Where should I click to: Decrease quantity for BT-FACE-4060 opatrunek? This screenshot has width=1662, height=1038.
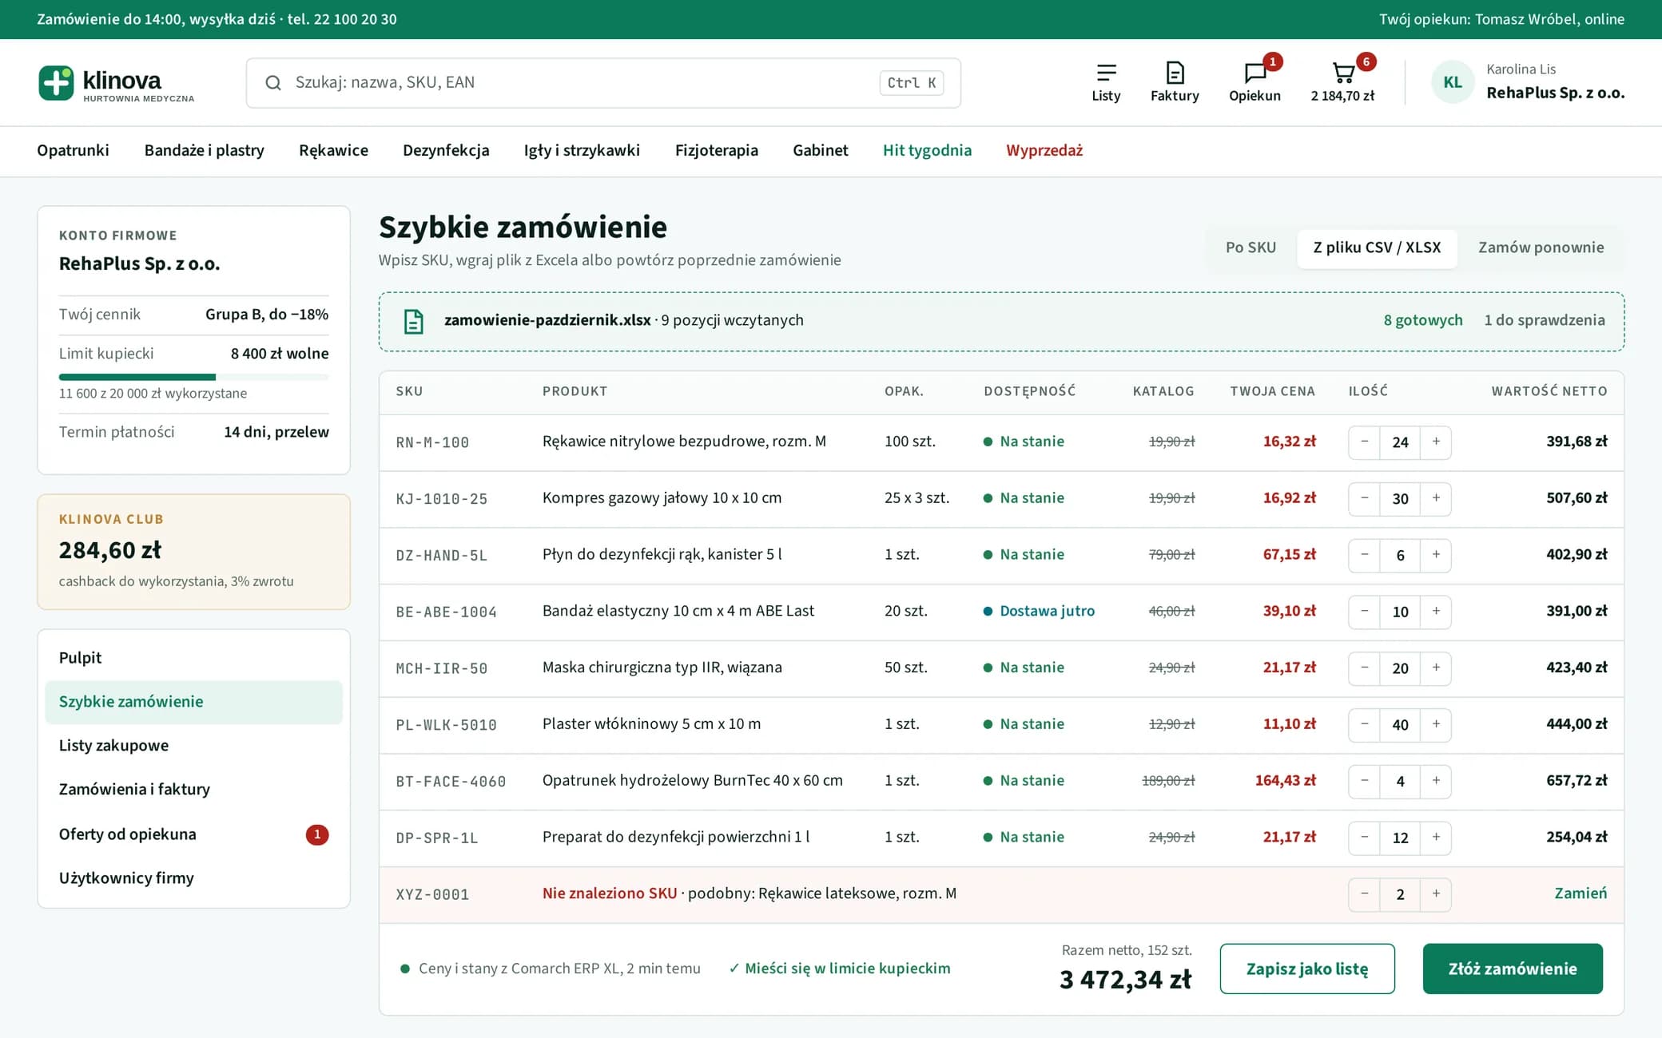pos(1365,781)
